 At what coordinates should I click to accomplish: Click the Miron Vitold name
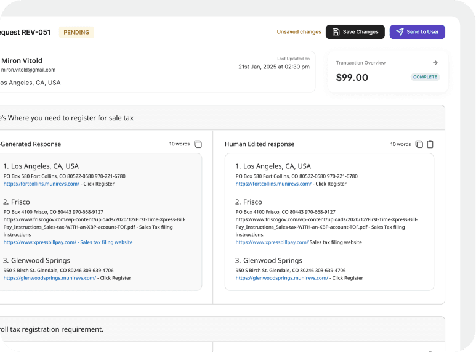(22, 61)
